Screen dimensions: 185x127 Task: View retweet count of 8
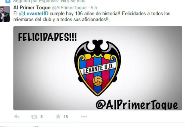click(x=41, y=117)
